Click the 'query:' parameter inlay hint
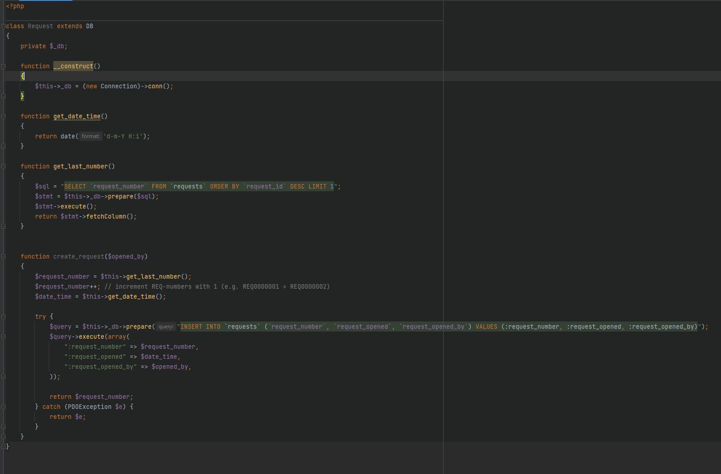The width and height of the screenshot is (721, 474). [x=166, y=327]
